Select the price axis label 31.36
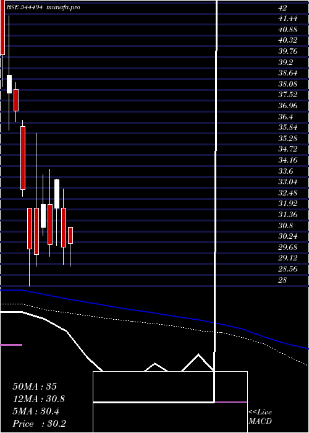Viewport: 309px width, 433px height. [x=287, y=214]
